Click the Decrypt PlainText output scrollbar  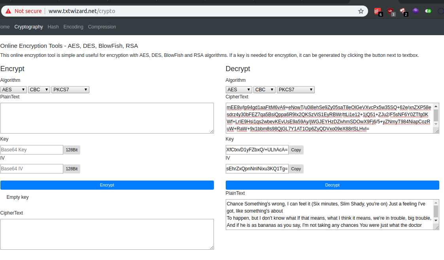tap(436, 211)
